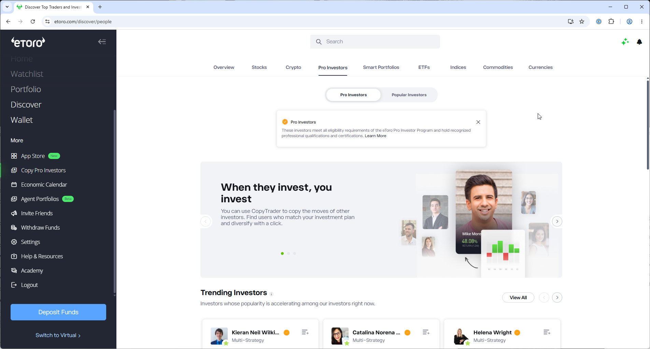Bookmark this page with the star icon
This screenshot has width=650, height=349.
click(x=582, y=21)
